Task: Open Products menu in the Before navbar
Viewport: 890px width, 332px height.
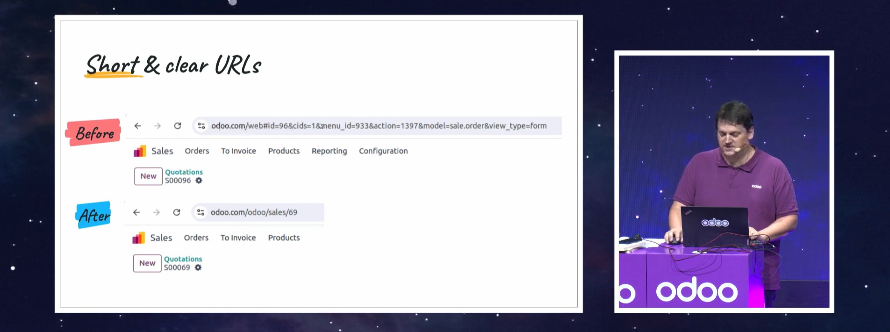Action: (x=284, y=151)
